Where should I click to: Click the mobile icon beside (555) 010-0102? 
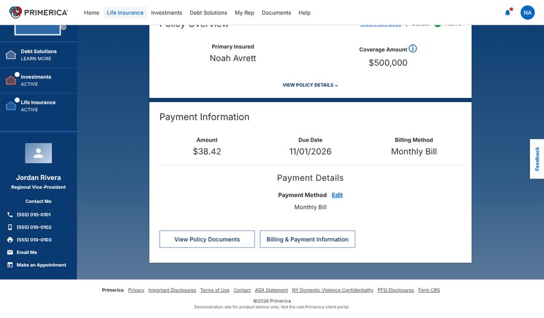coord(10,227)
